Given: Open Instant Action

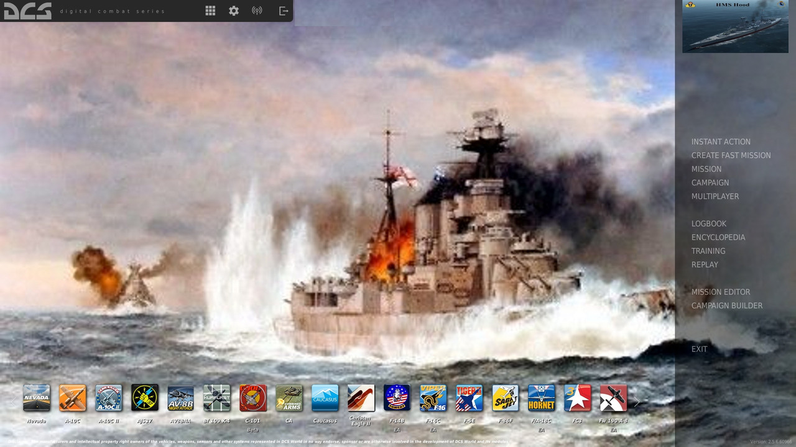Looking at the screenshot, I should [x=721, y=142].
